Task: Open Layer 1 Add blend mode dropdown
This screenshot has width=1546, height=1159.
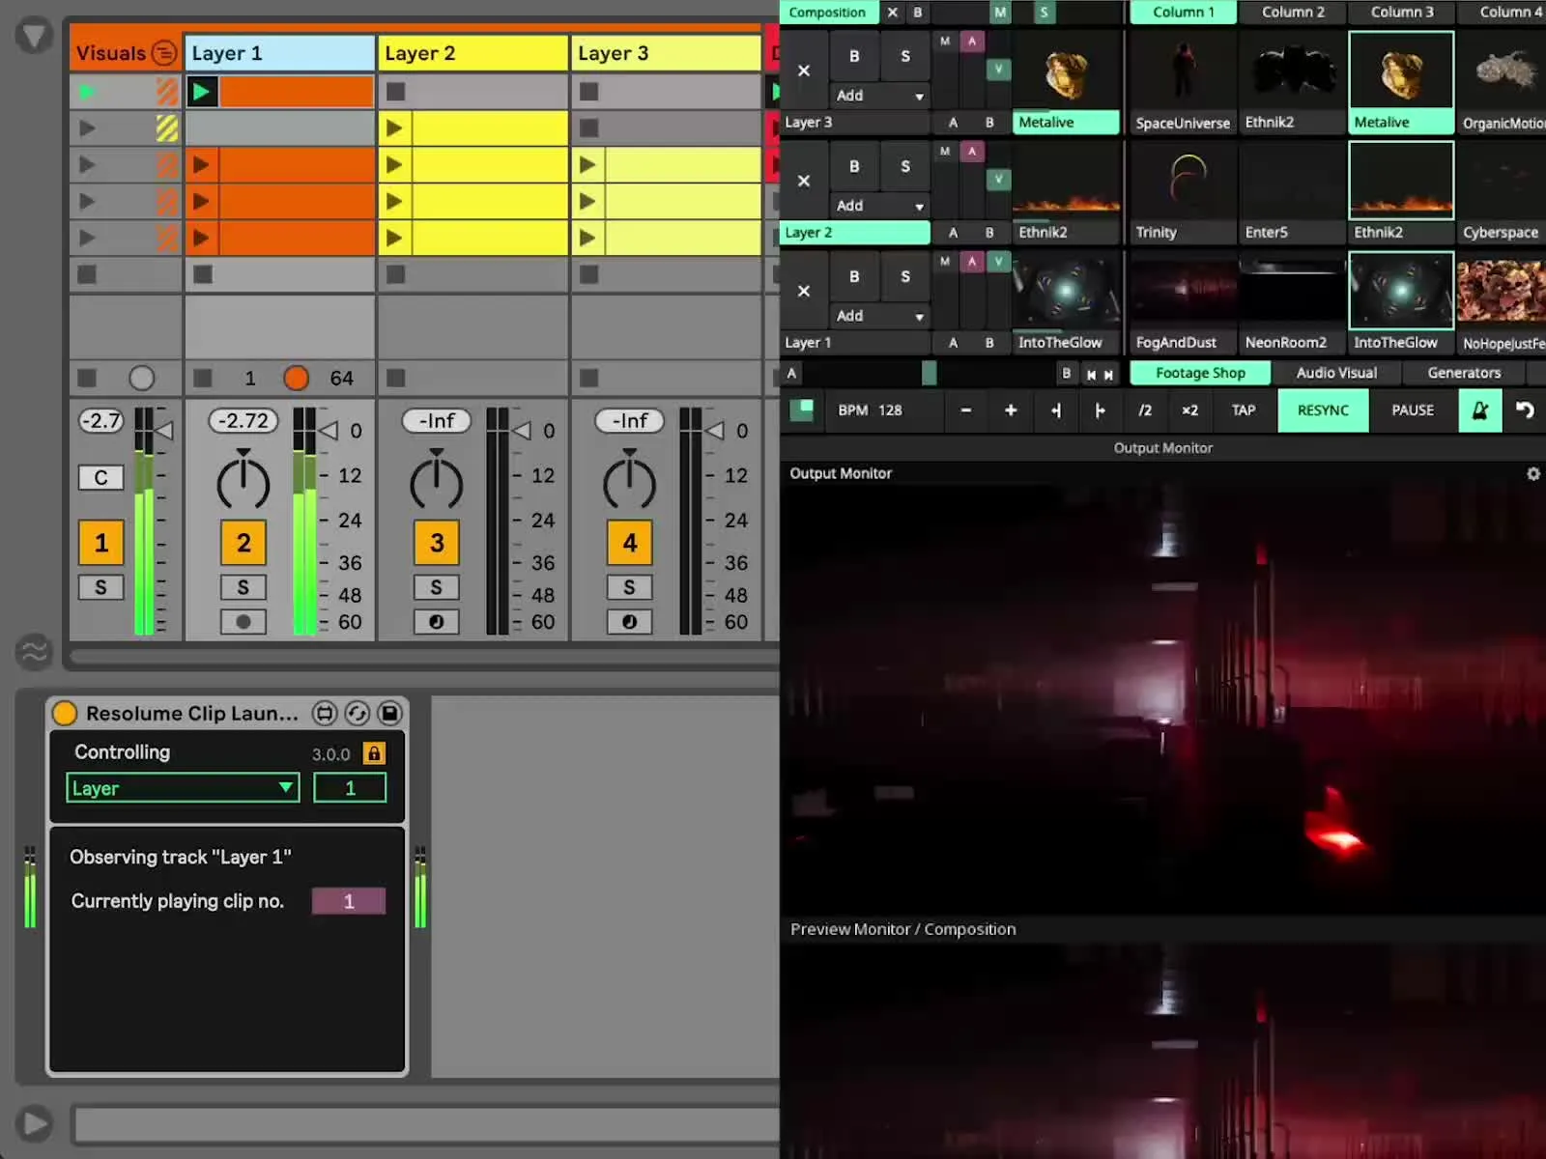Action: (879, 316)
